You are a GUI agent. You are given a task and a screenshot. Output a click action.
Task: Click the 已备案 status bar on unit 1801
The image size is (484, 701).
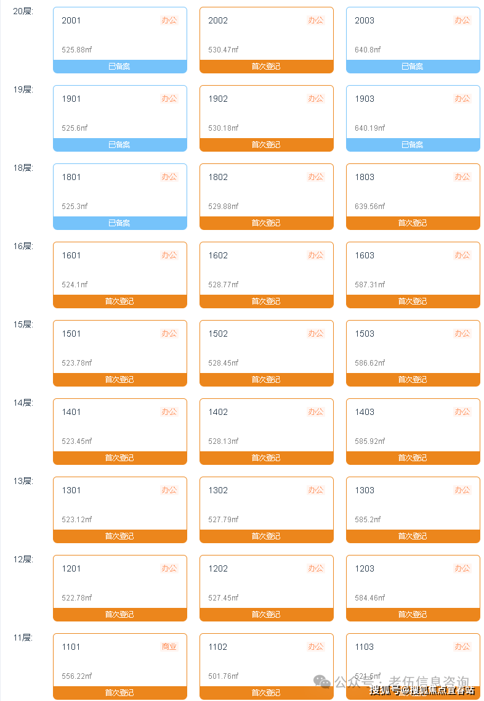point(119,223)
